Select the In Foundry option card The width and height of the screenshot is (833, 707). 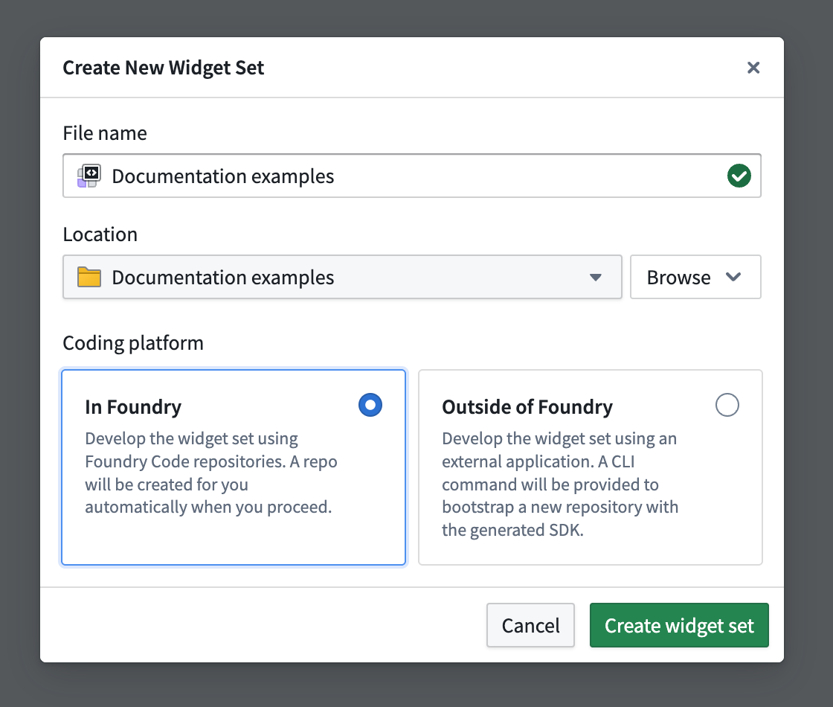click(x=234, y=467)
